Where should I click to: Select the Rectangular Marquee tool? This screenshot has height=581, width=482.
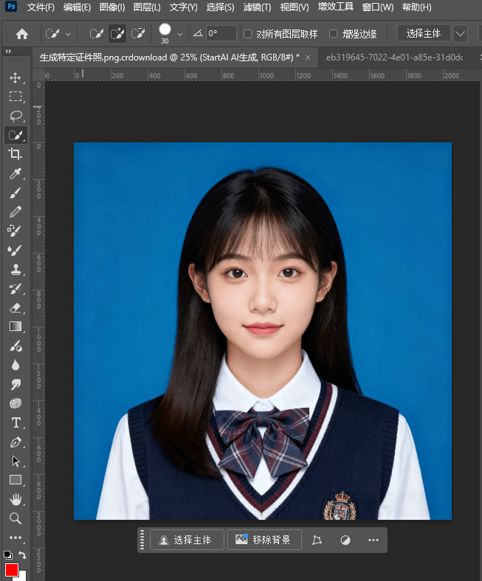point(15,97)
